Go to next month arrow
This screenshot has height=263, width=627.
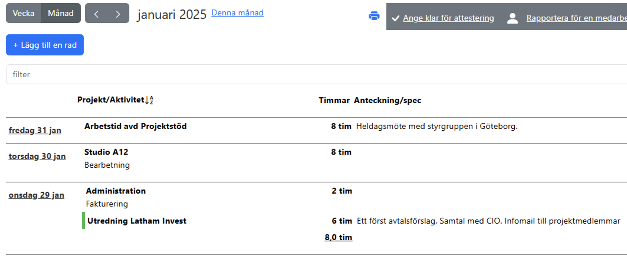118,14
